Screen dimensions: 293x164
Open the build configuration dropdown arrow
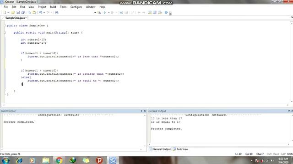tap(95, 13)
